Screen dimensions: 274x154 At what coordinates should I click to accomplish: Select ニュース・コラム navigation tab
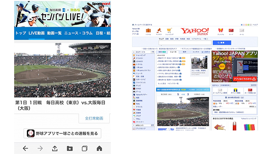coord(78,33)
